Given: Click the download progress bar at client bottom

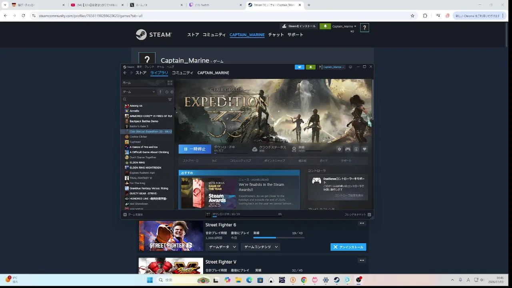Looking at the screenshot, I should (x=247, y=216).
